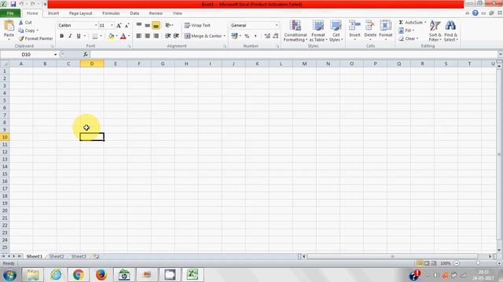The width and height of the screenshot is (503, 282).
Task: Toggle Bold formatting
Action: pyautogui.click(x=61, y=36)
